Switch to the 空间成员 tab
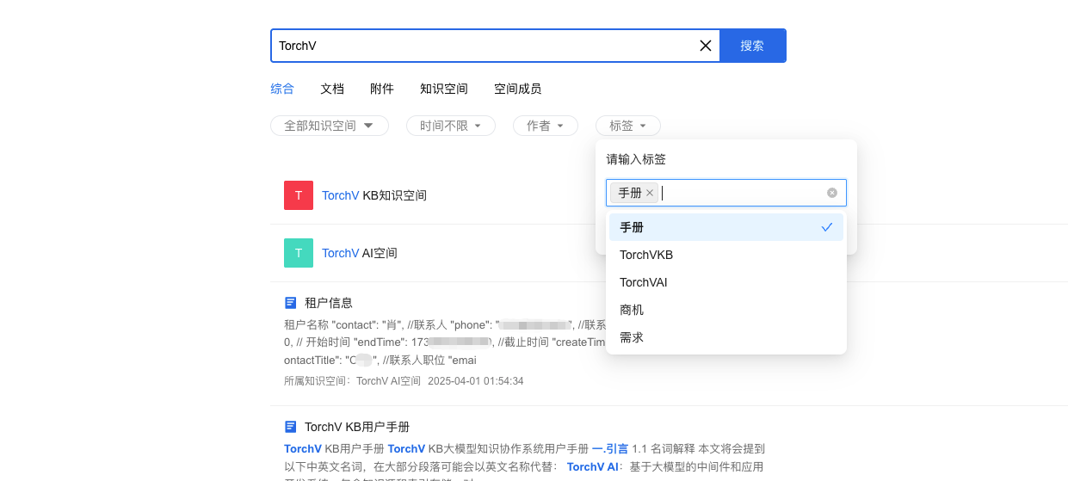1068x481 pixels. coord(518,89)
